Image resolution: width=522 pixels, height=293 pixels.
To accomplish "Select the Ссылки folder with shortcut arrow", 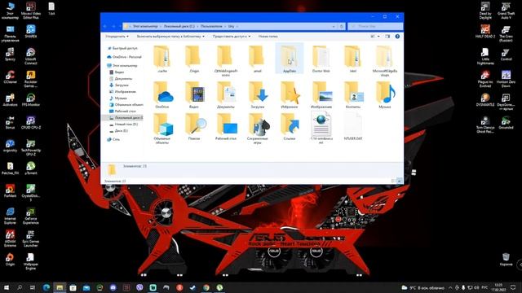I will tap(290, 127).
